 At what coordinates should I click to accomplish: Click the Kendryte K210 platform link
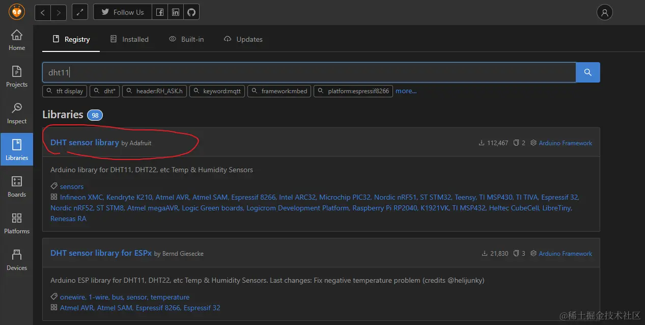(129, 197)
